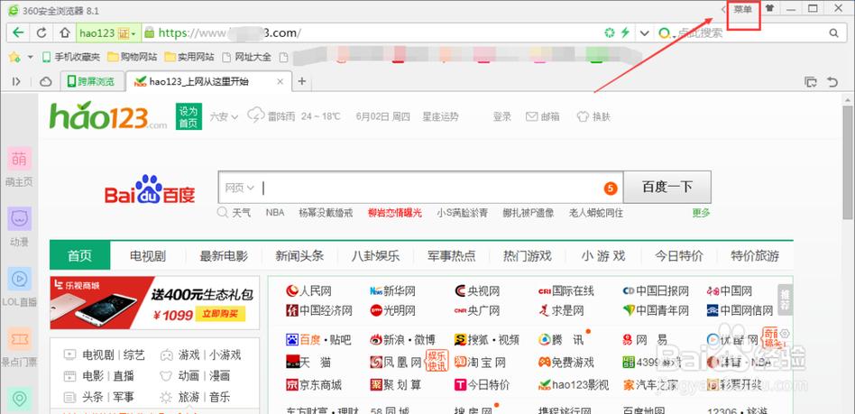Restore closed tab with undo icon
Screen dimensions: 855x414
tap(832, 82)
